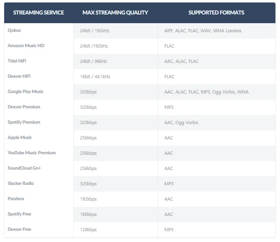Click the Deezer Free service name
280x242 pixels.
[x=19, y=229]
